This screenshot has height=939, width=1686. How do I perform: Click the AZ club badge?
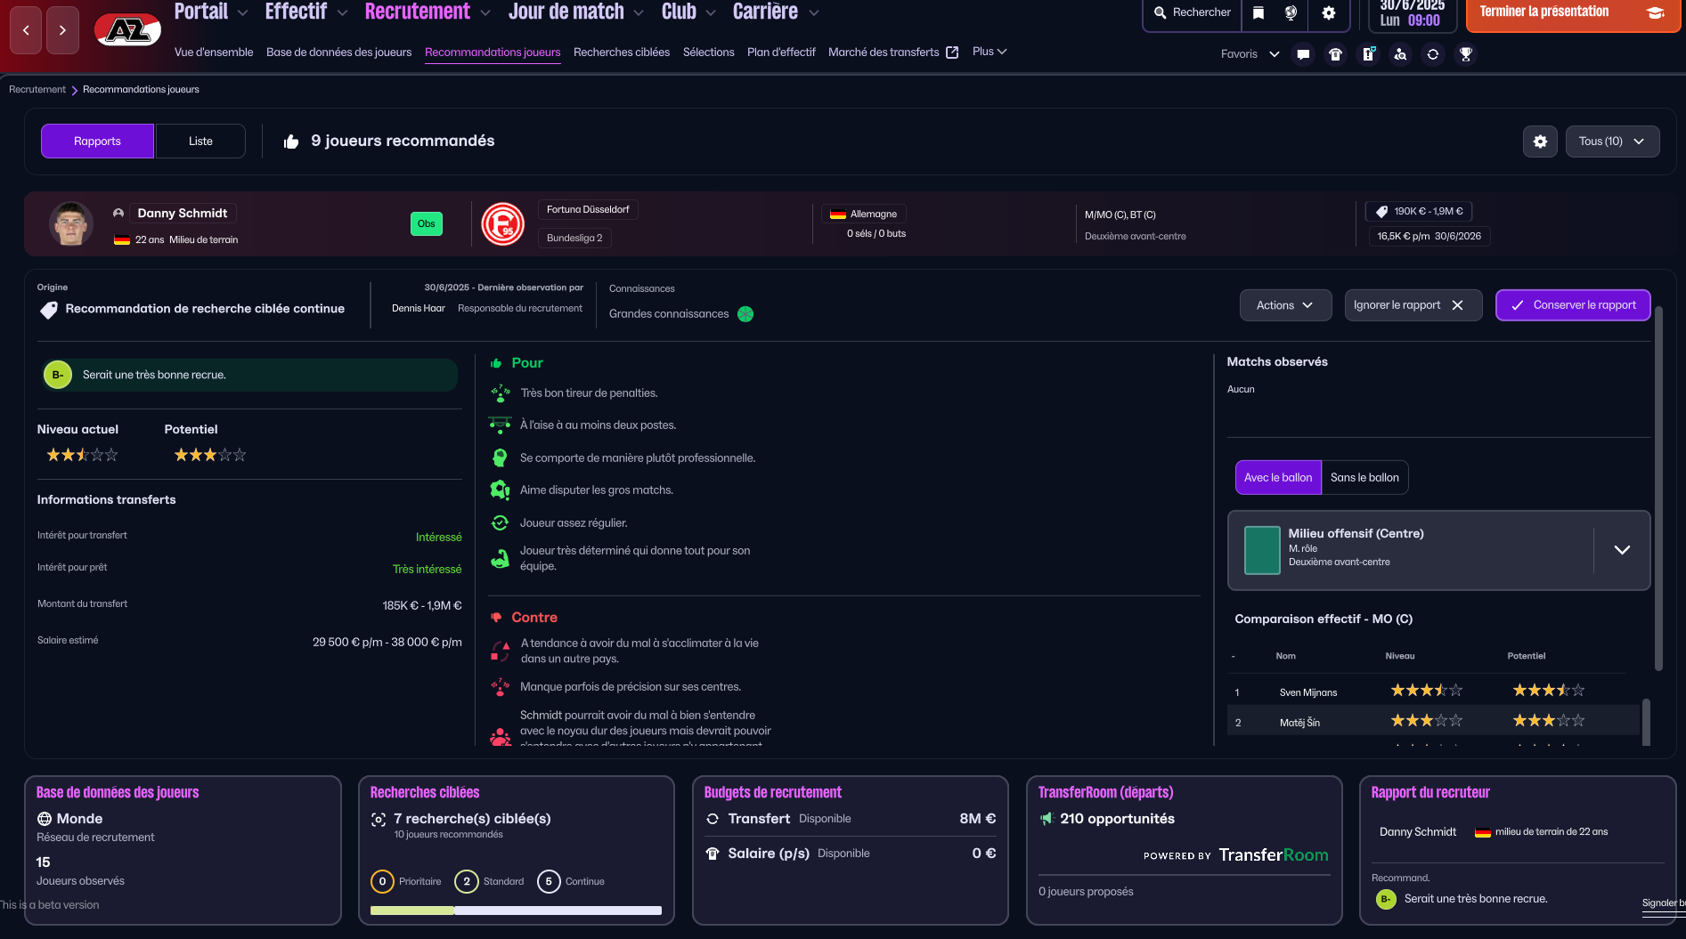(127, 30)
